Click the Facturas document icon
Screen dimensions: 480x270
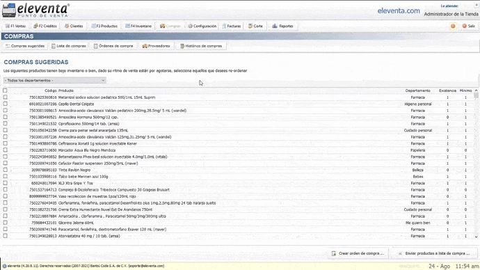(x=224, y=26)
